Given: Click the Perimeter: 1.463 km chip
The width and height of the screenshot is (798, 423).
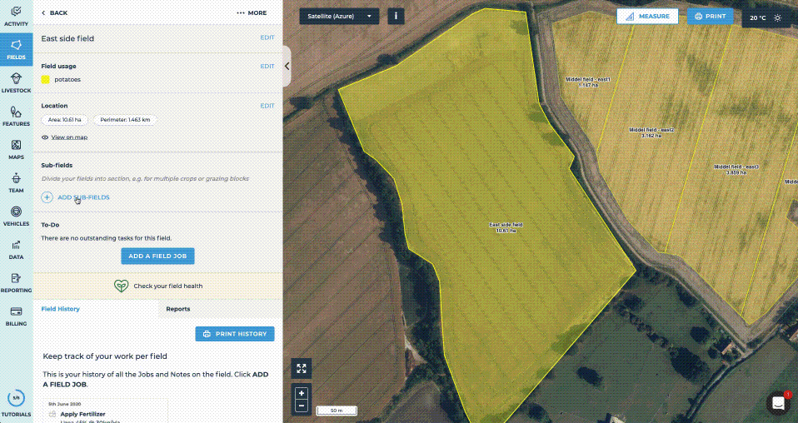Looking at the screenshot, I should (x=125, y=120).
